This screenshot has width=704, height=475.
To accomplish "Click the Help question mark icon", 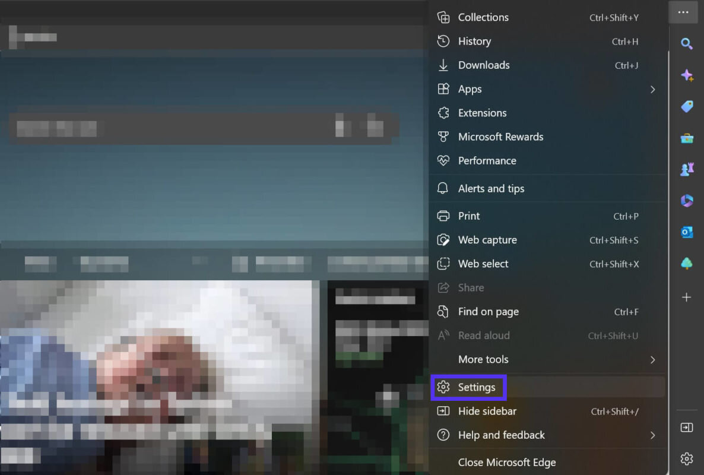I will pos(443,435).
